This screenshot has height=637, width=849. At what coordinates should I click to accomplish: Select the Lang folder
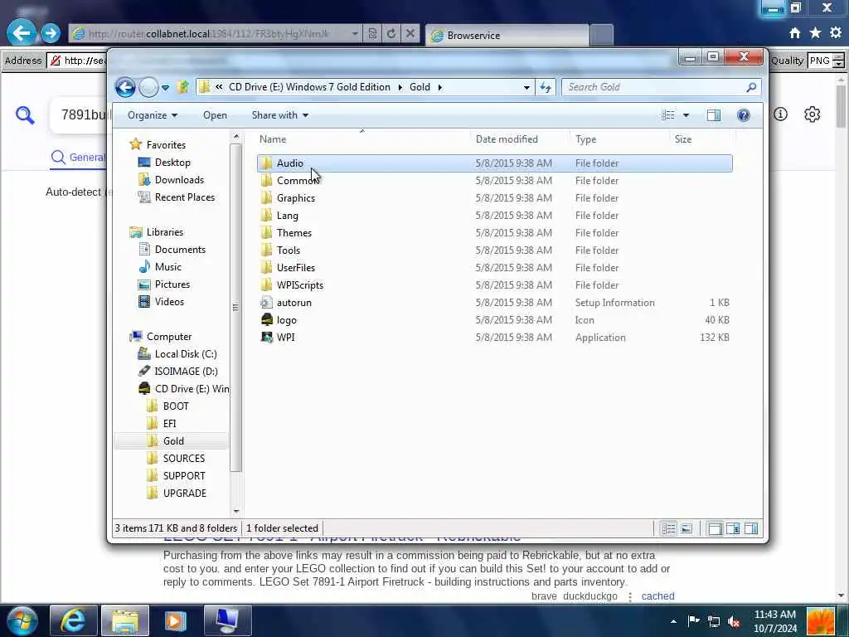[494, 216]
